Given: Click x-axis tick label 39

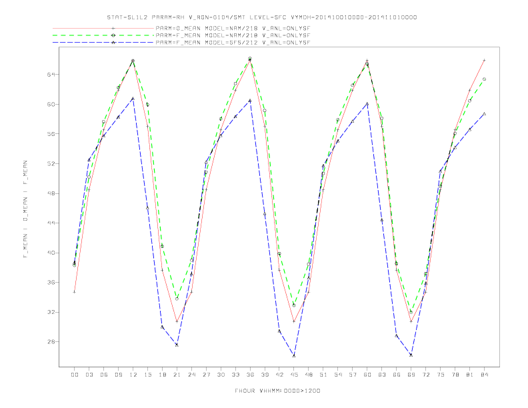Looking at the screenshot, I should 265,375.
